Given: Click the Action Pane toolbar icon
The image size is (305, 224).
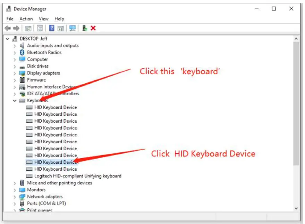Looking at the screenshot, I should point(61,28).
